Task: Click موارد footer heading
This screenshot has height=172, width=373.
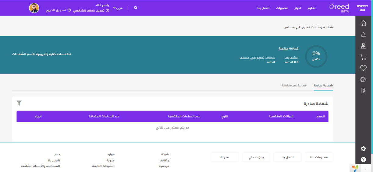Action: (111, 154)
